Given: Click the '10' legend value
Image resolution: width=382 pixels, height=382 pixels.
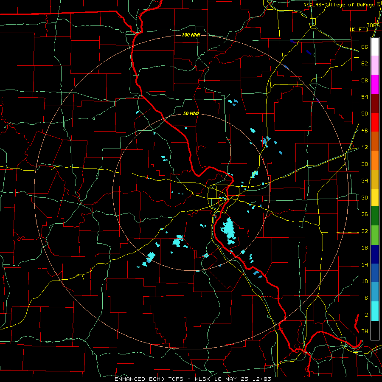Looking at the screenshot, I should point(365,281).
